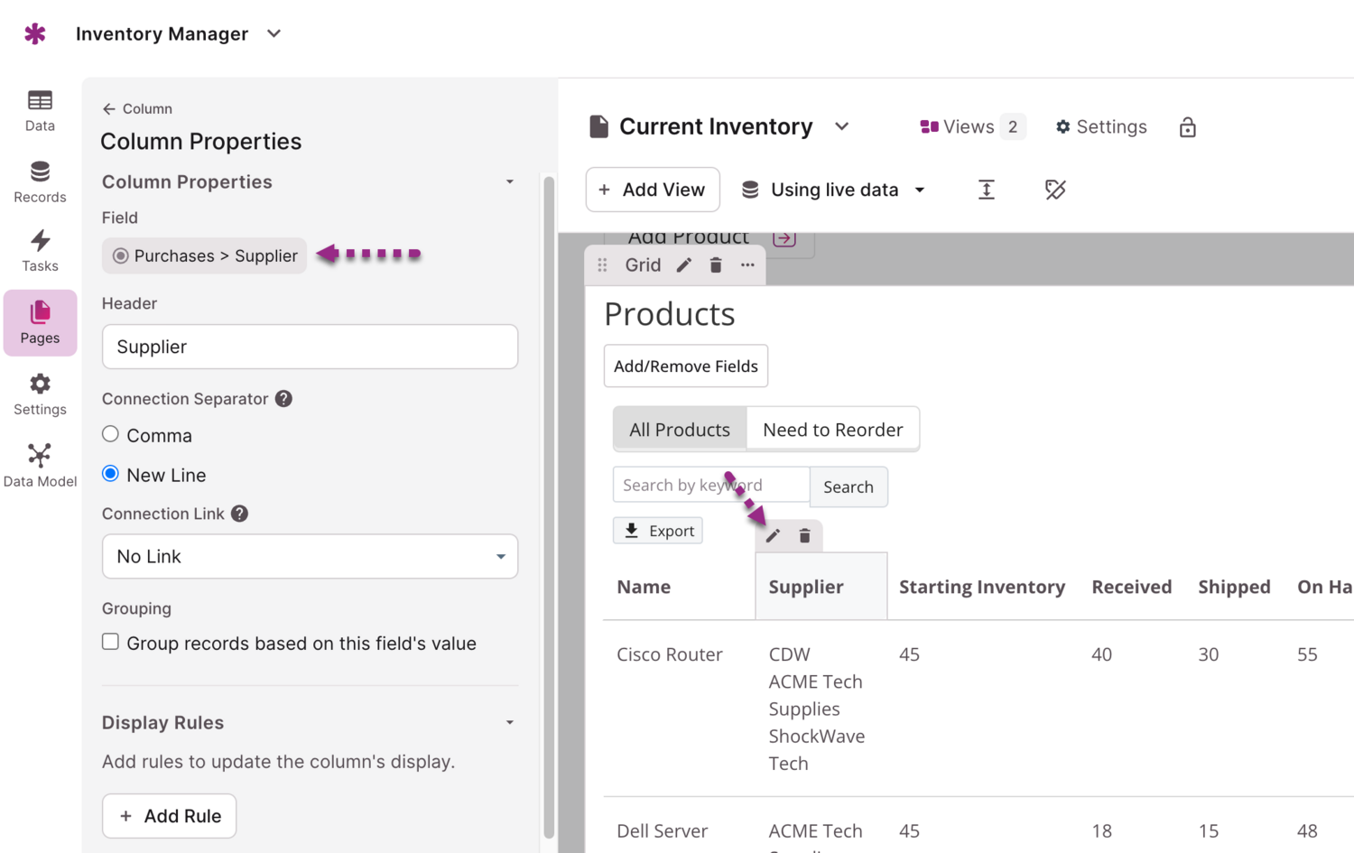Go to Records in the sidebar
The image size is (1354, 853).
tap(40, 182)
